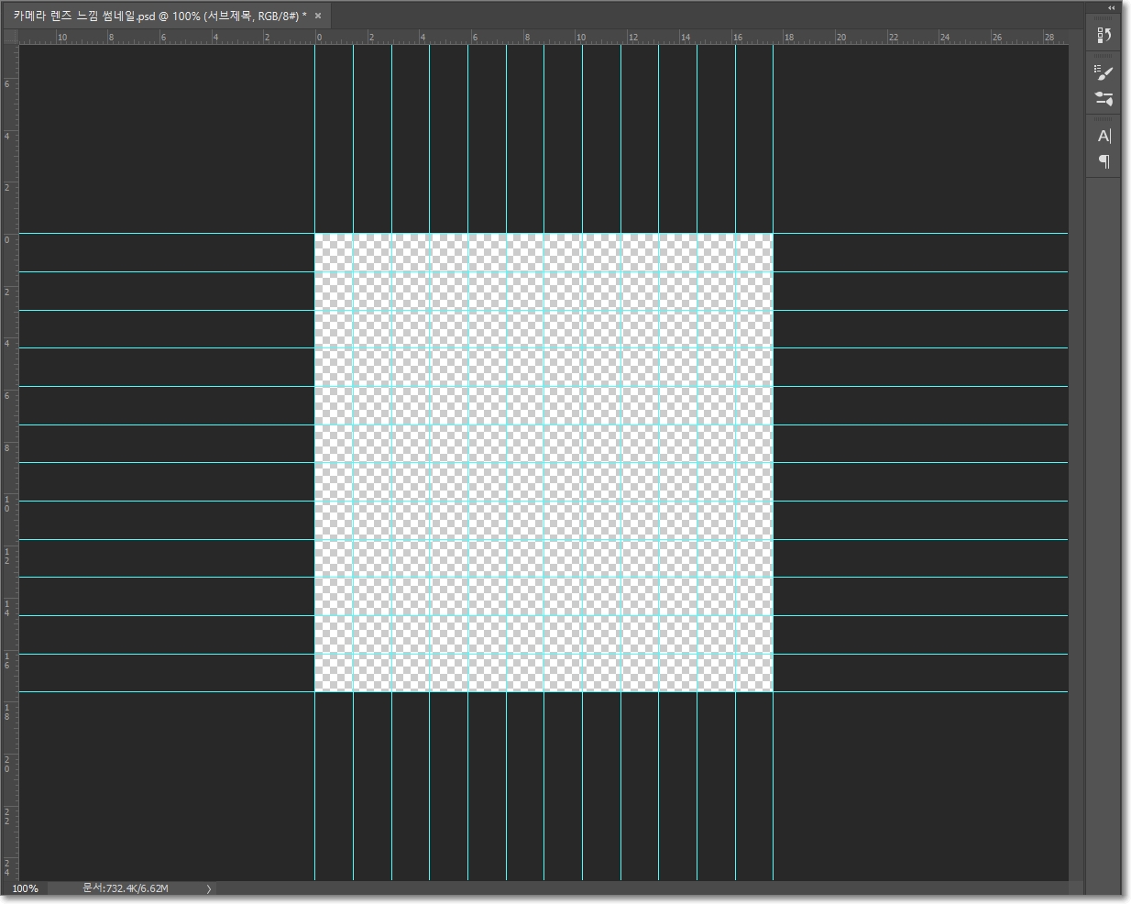1131x904 pixels.
Task: Open the Character panel icon
Action: pyautogui.click(x=1104, y=136)
